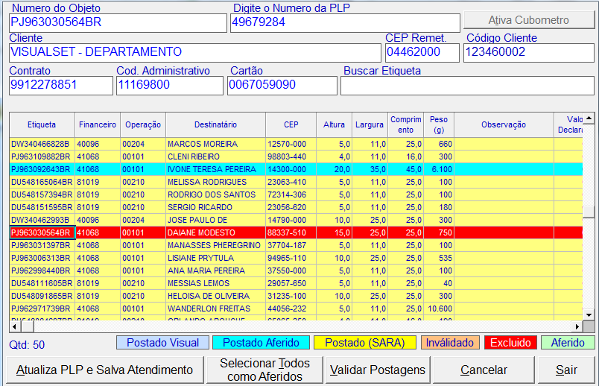Click etiqueta cell PJ962971739BR
The height and width of the screenshot is (386, 599).
pyautogui.click(x=42, y=309)
